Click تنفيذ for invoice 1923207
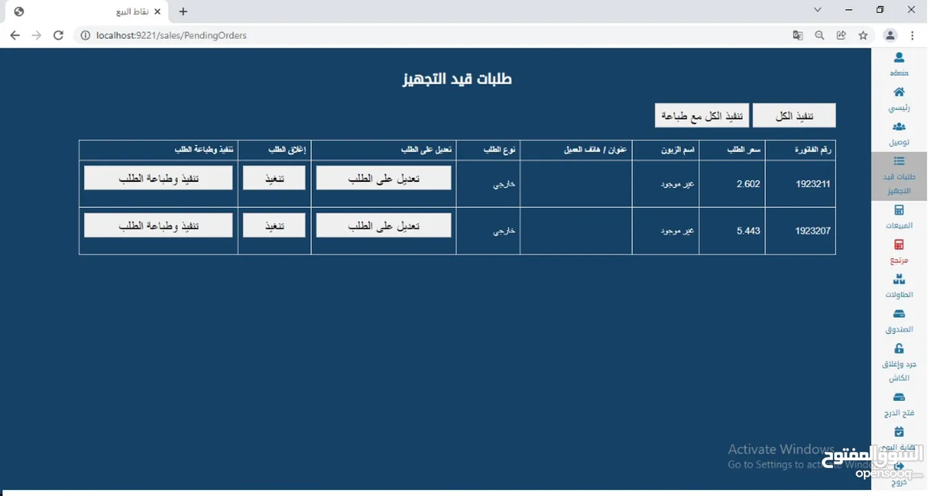The width and height of the screenshot is (939, 496). [x=274, y=225]
